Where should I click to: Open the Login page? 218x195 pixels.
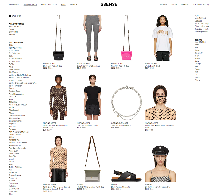(174, 5)
